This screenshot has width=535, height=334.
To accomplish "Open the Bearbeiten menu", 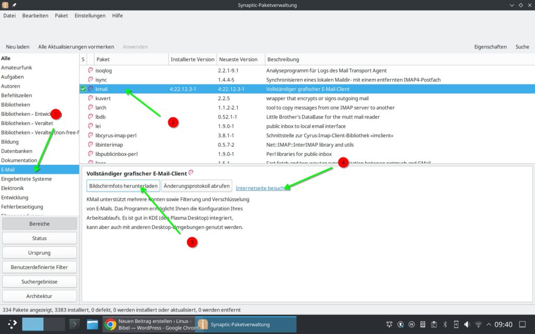I will click(35, 15).
